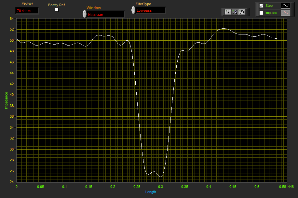
Task: Click the Impedance y-axis label
Action: pyautogui.click(x=7, y=100)
